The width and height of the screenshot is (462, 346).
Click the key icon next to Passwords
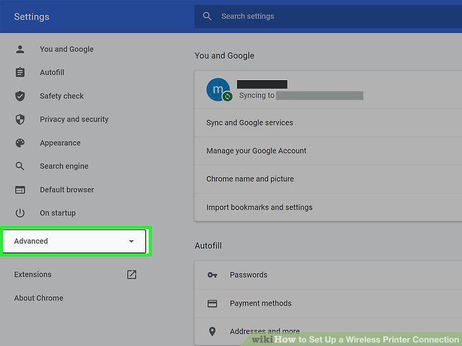[212, 275]
